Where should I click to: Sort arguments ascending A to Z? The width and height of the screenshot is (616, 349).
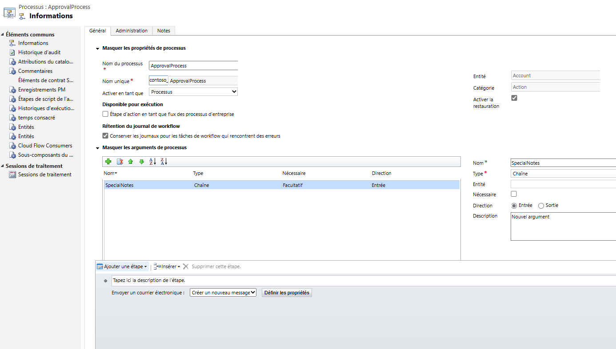(152, 162)
